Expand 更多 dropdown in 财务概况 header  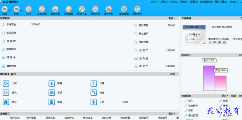172,18
